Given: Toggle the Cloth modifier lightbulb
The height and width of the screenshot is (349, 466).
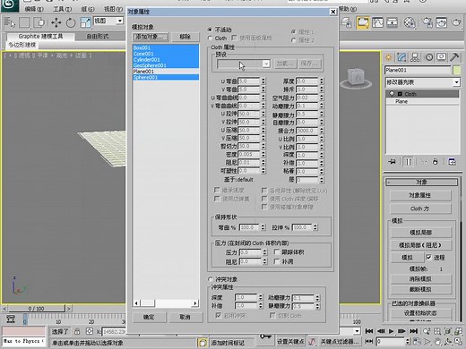Looking at the screenshot, I should click(x=392, y=94).
